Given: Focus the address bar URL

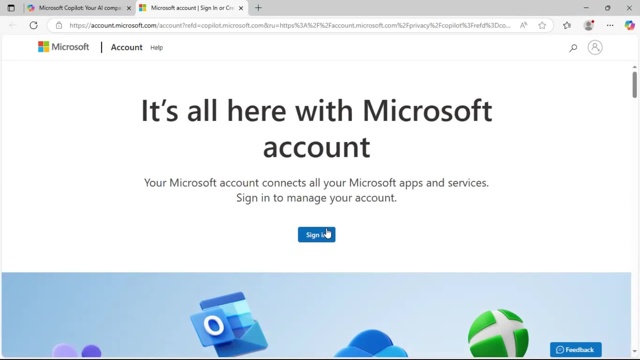Looking at the screenshot, I should coord(290,25).
